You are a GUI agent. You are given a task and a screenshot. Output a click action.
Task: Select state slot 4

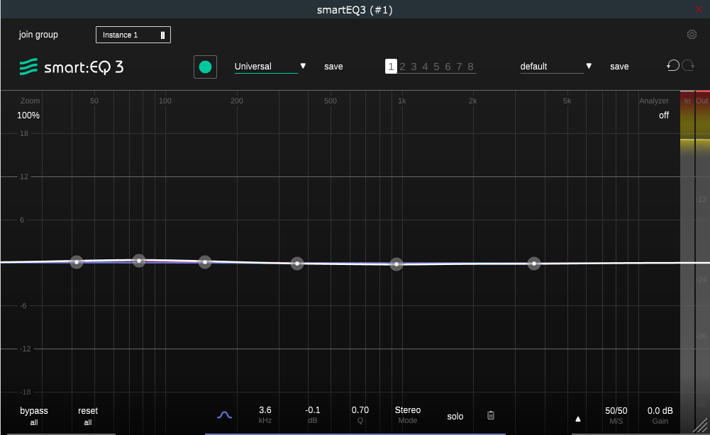point(425,67)
